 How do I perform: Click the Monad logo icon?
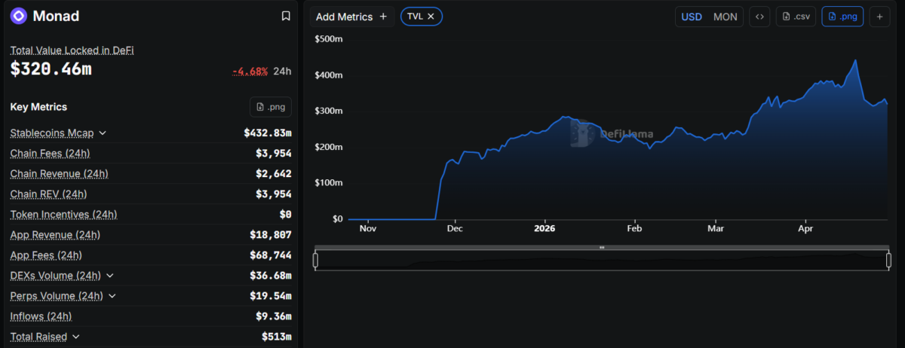[x=19, y=16]
